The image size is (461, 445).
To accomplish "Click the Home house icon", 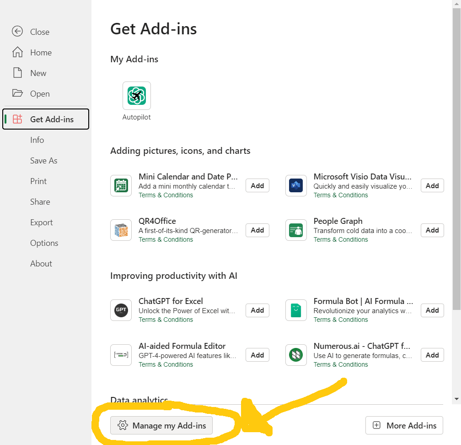I will click(x=17, y=52).
